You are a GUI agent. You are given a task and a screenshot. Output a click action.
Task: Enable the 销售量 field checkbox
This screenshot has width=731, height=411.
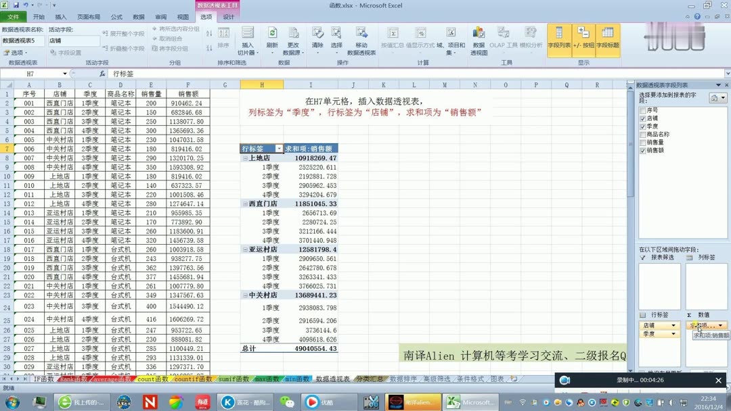(x=643, y=142)
